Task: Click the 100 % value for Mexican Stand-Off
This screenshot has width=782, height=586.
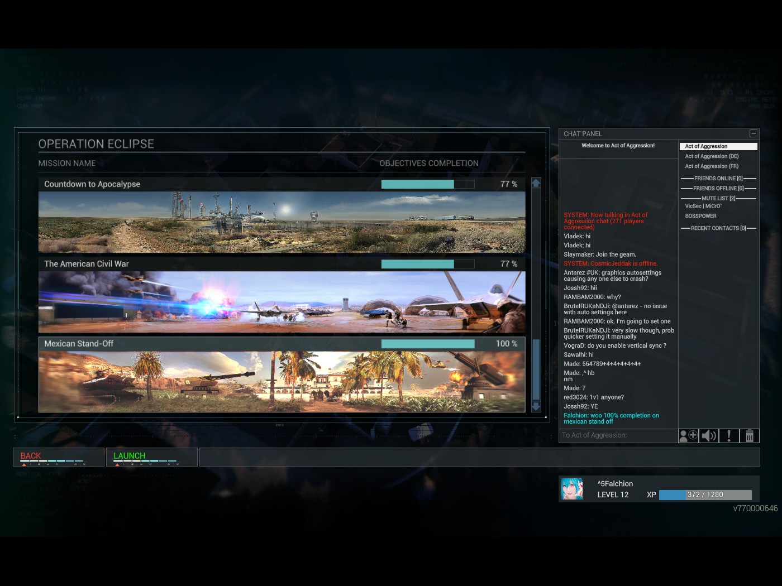Action: pos(507,344)
